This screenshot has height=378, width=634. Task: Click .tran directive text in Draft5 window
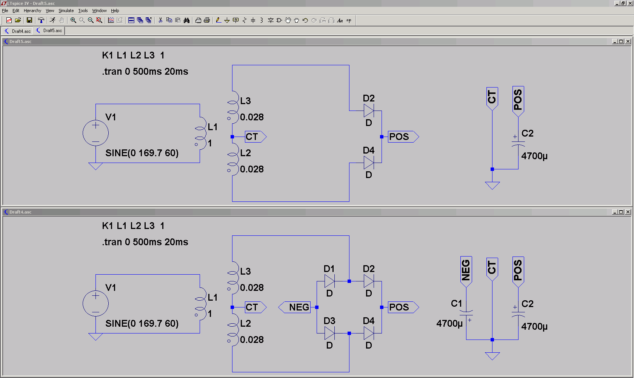coord(145,71)
